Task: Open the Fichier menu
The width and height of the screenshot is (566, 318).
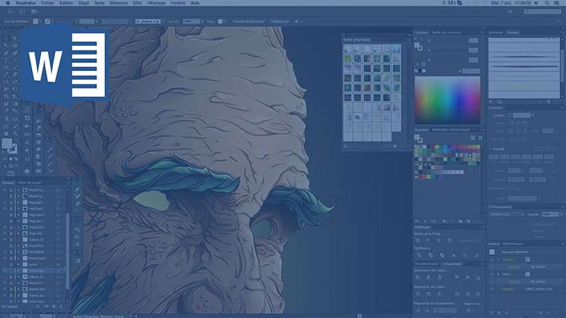Action: coord(47,3)
